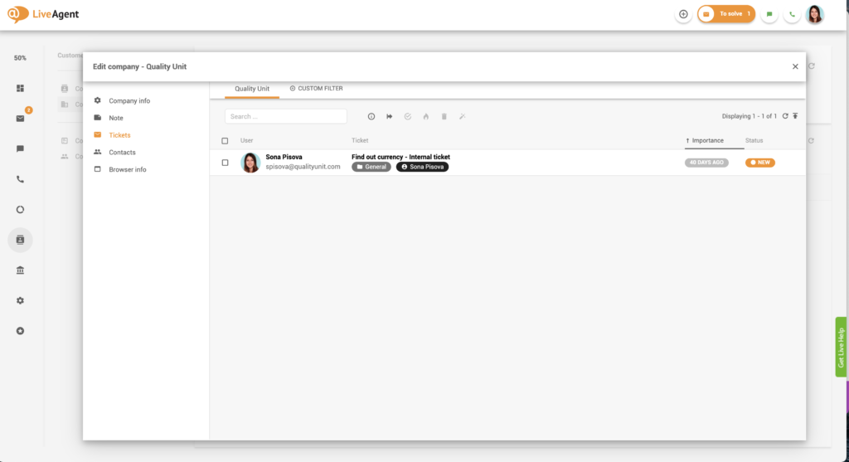
Task: Click the Sona Pisova avatar in ticket row
Action: tap(250, 163)
